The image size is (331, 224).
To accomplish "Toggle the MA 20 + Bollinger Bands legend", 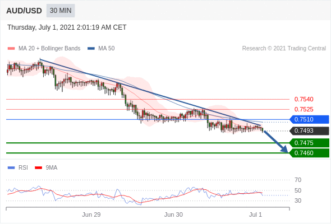I will click(x=44, y=49).
